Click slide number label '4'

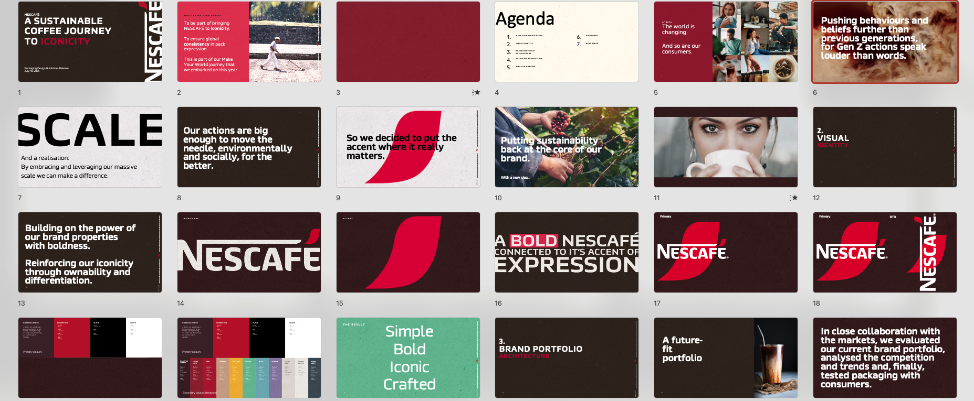497,92
